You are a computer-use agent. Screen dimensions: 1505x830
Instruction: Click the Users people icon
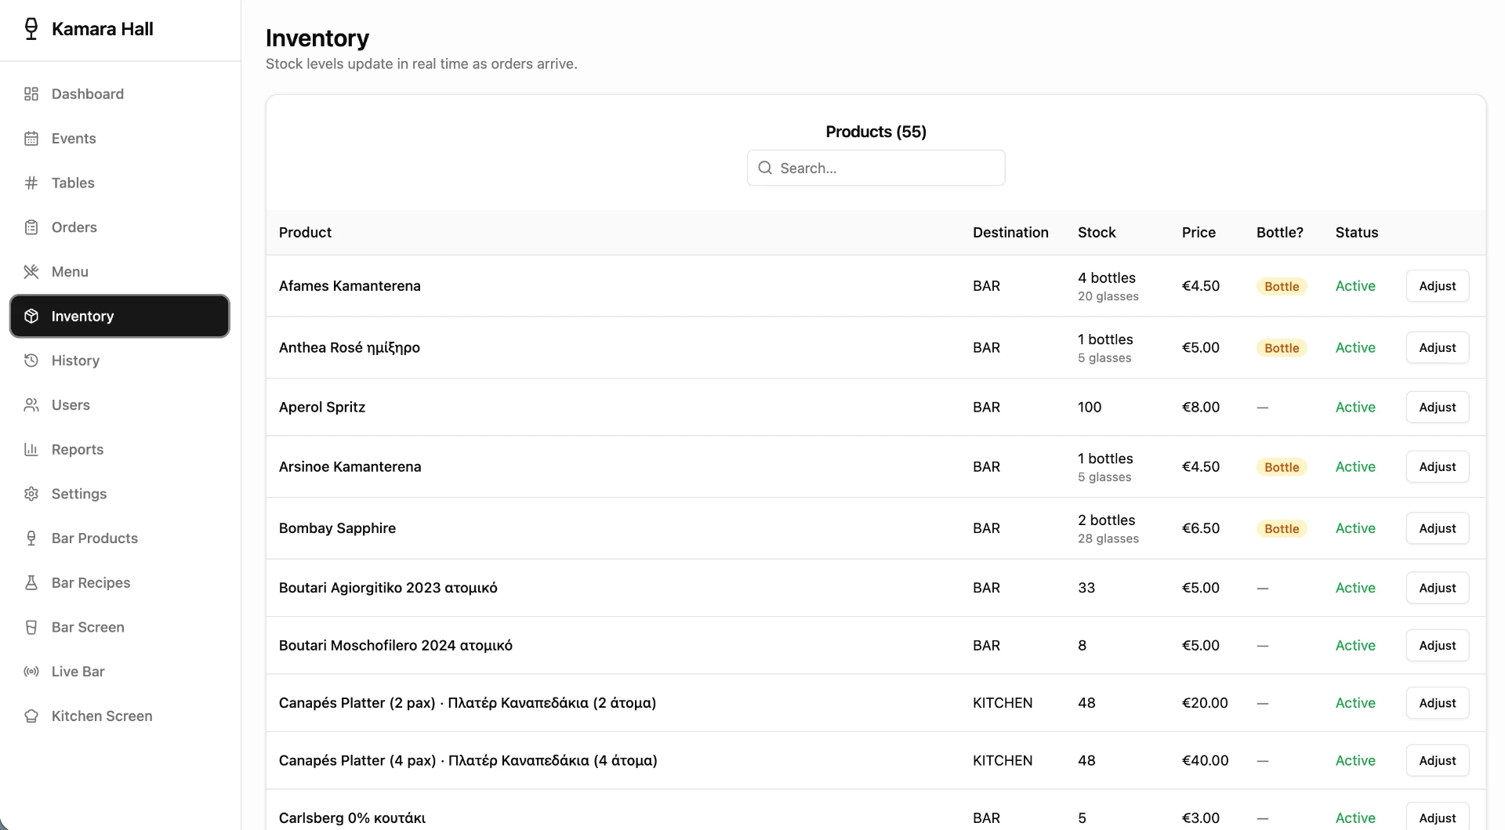coord(31,405)
